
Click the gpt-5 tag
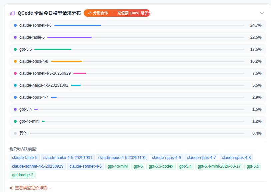click(x=138, y=166)
